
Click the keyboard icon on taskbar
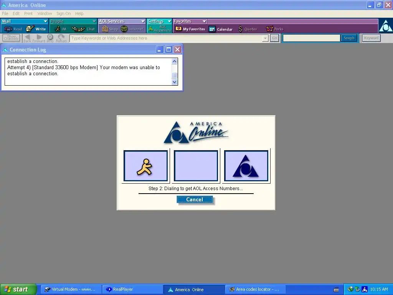click(x=336, y=290)
